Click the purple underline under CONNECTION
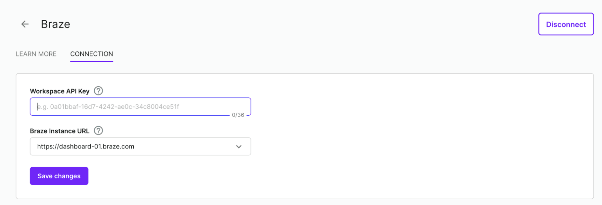602x205 pixels. [92, 61]
